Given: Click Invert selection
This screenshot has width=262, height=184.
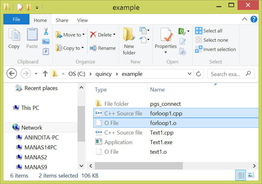Looking at the screenshot, I should [215, 49].
